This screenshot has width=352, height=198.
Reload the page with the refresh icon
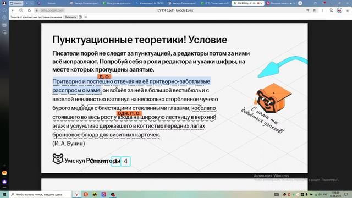[29, 10]
